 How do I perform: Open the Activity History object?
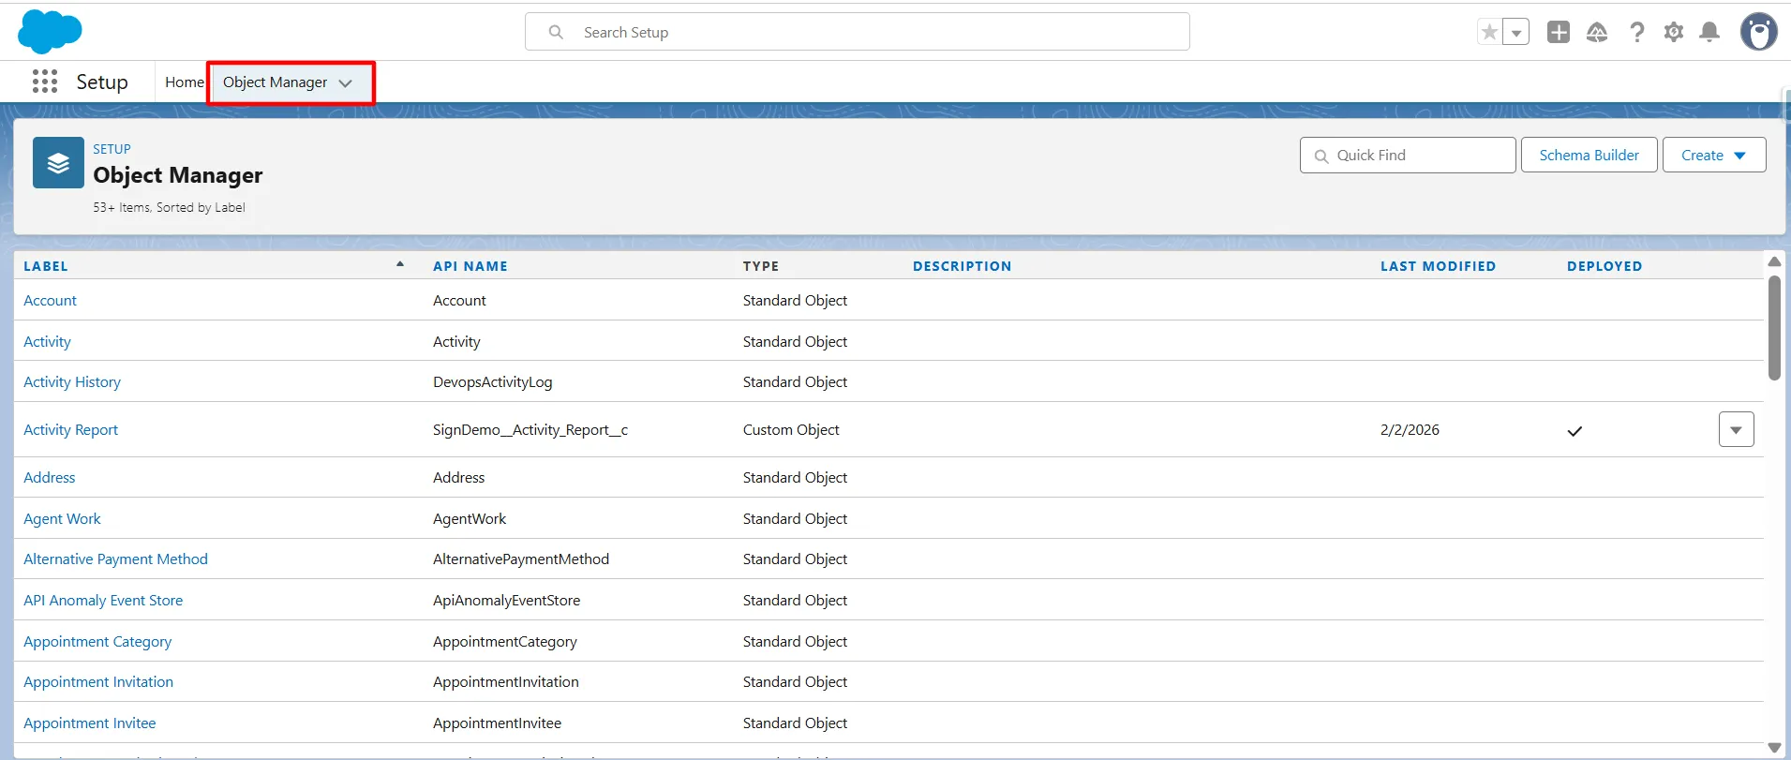point(72,382)
